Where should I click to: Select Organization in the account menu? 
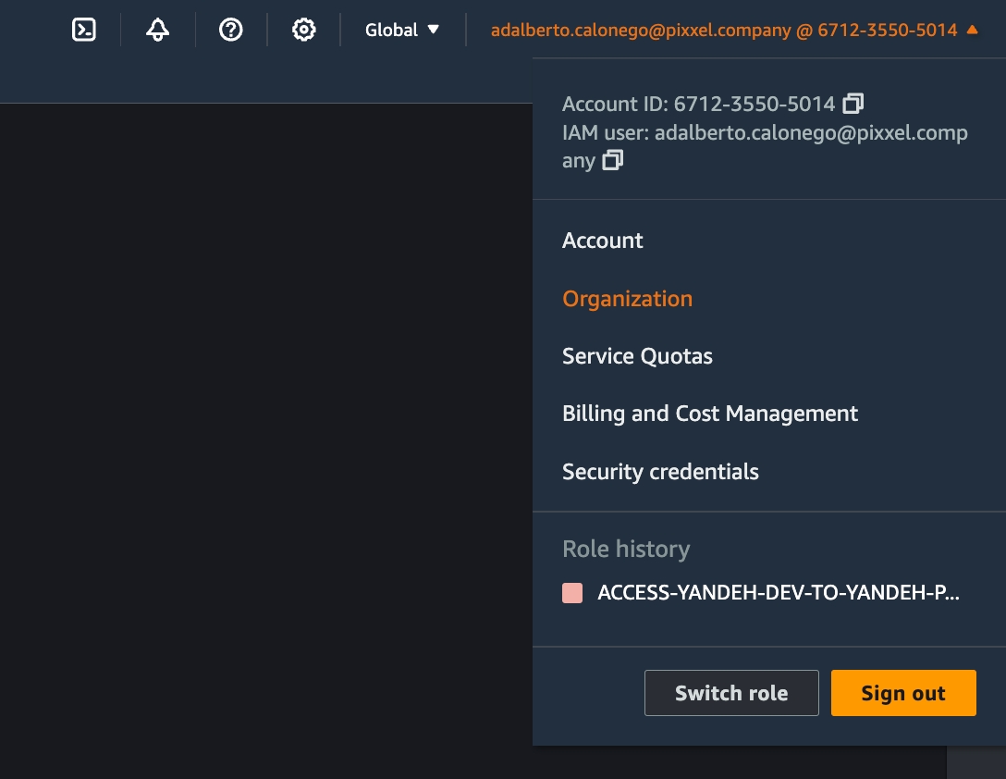[627, 299]
